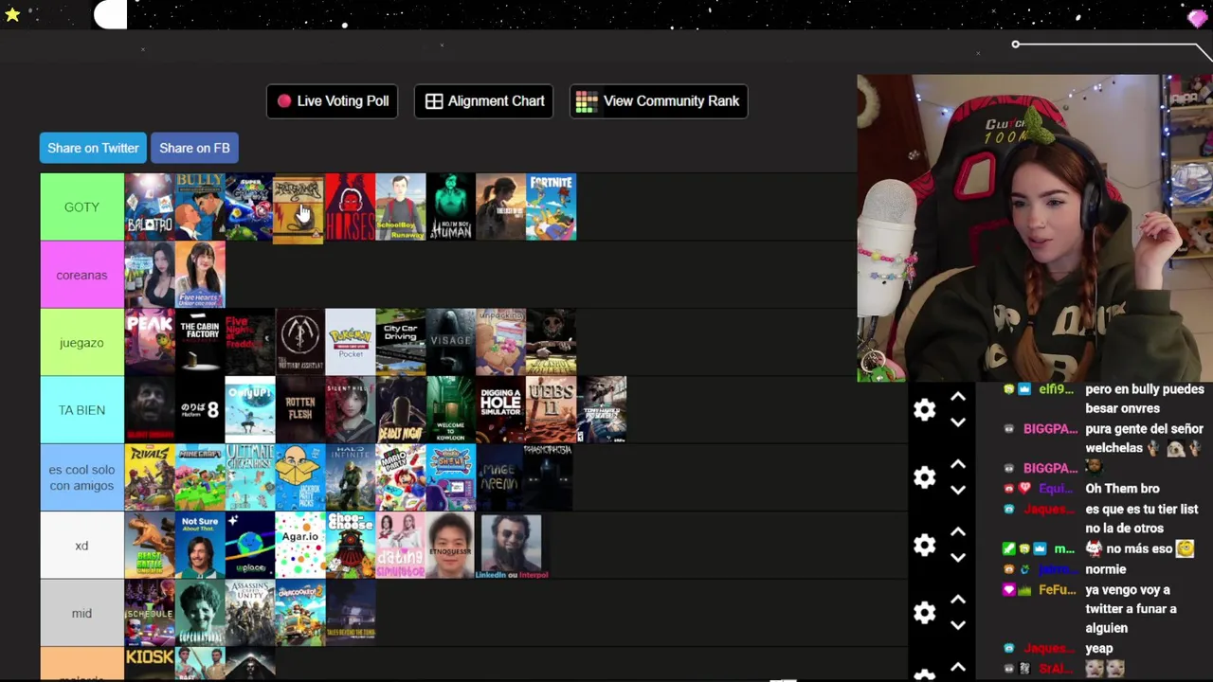Open settings gear for es cool solo con amigos row
Image resolution: width=1213 pixels, height=682 pixels.
click(924, 477)
